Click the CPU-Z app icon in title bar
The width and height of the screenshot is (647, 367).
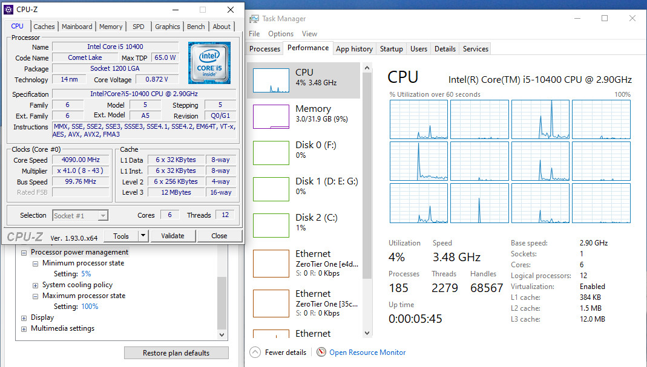coord(8,10)
